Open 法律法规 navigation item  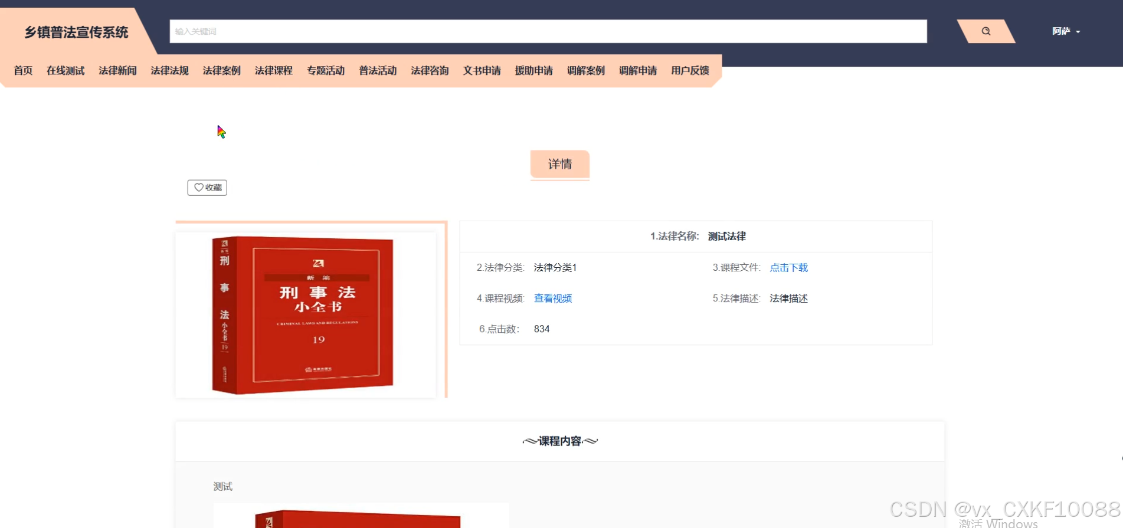point(169,71)
